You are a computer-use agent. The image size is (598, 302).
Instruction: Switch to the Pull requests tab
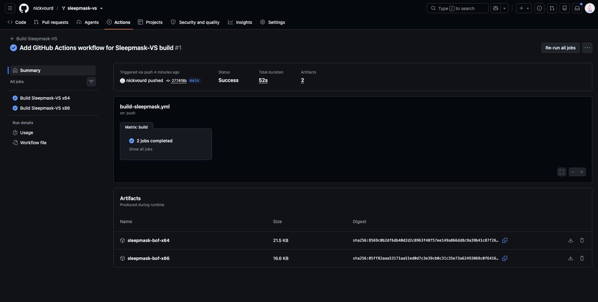[51, 22]
